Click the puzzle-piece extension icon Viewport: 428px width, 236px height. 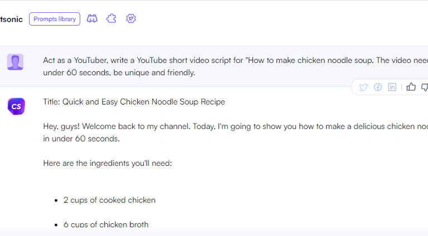(111, 19)
